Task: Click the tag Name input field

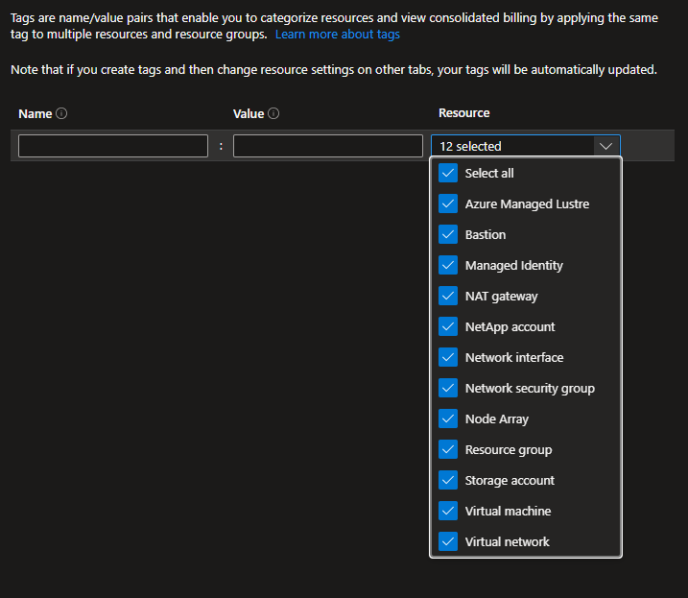Action: (x=113, y=146)
